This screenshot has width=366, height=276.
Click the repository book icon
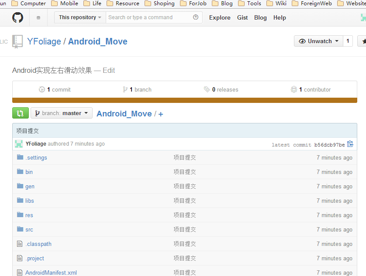tap(17, 41)
